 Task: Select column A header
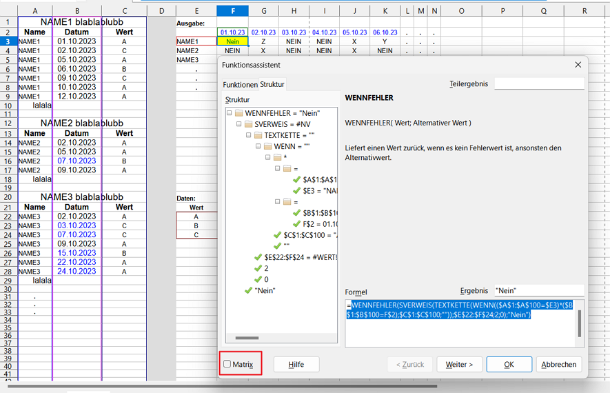point(35,11)
